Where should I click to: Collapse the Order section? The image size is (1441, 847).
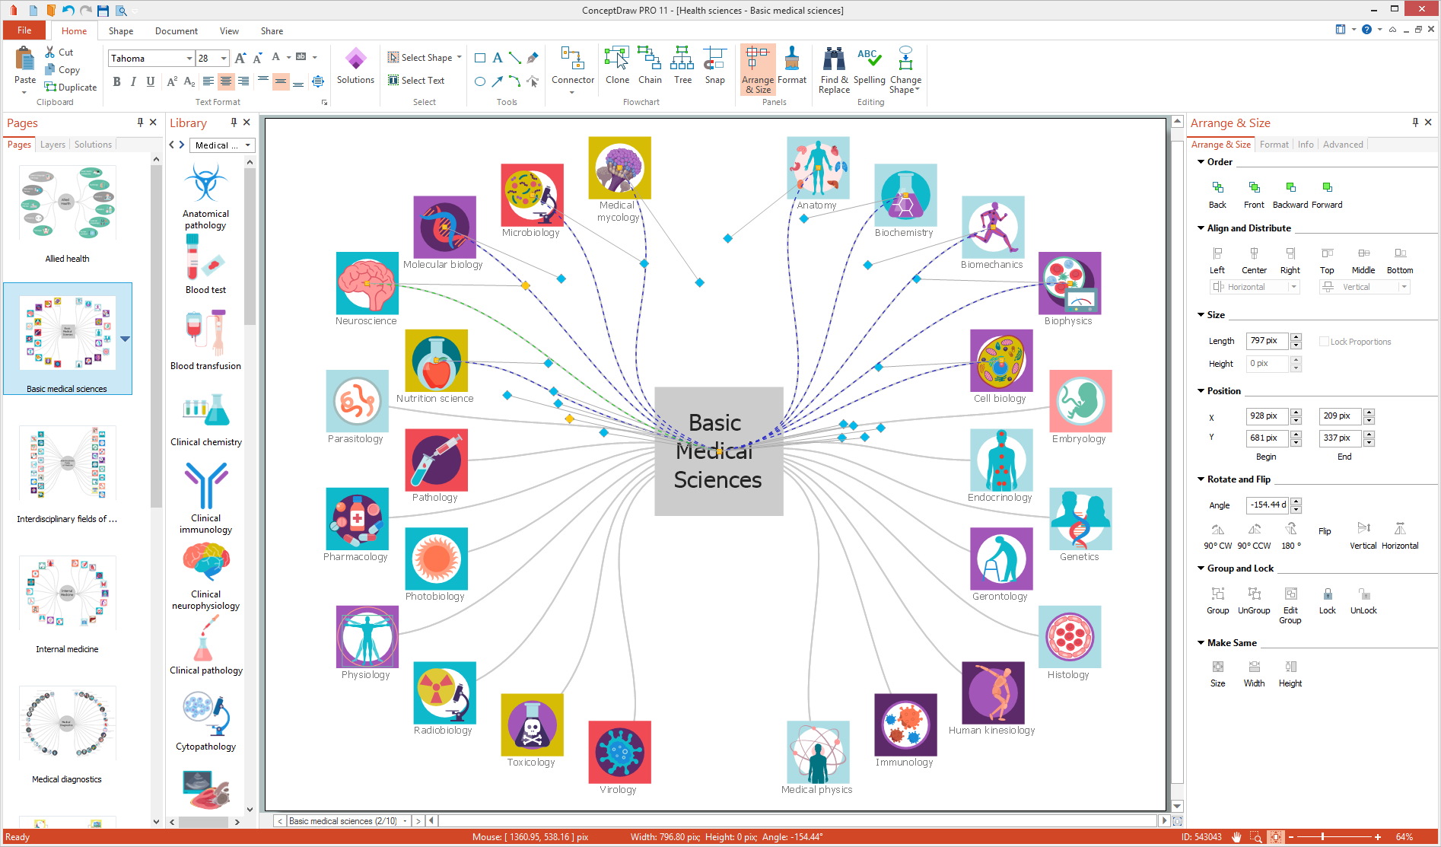[1201, 162]
